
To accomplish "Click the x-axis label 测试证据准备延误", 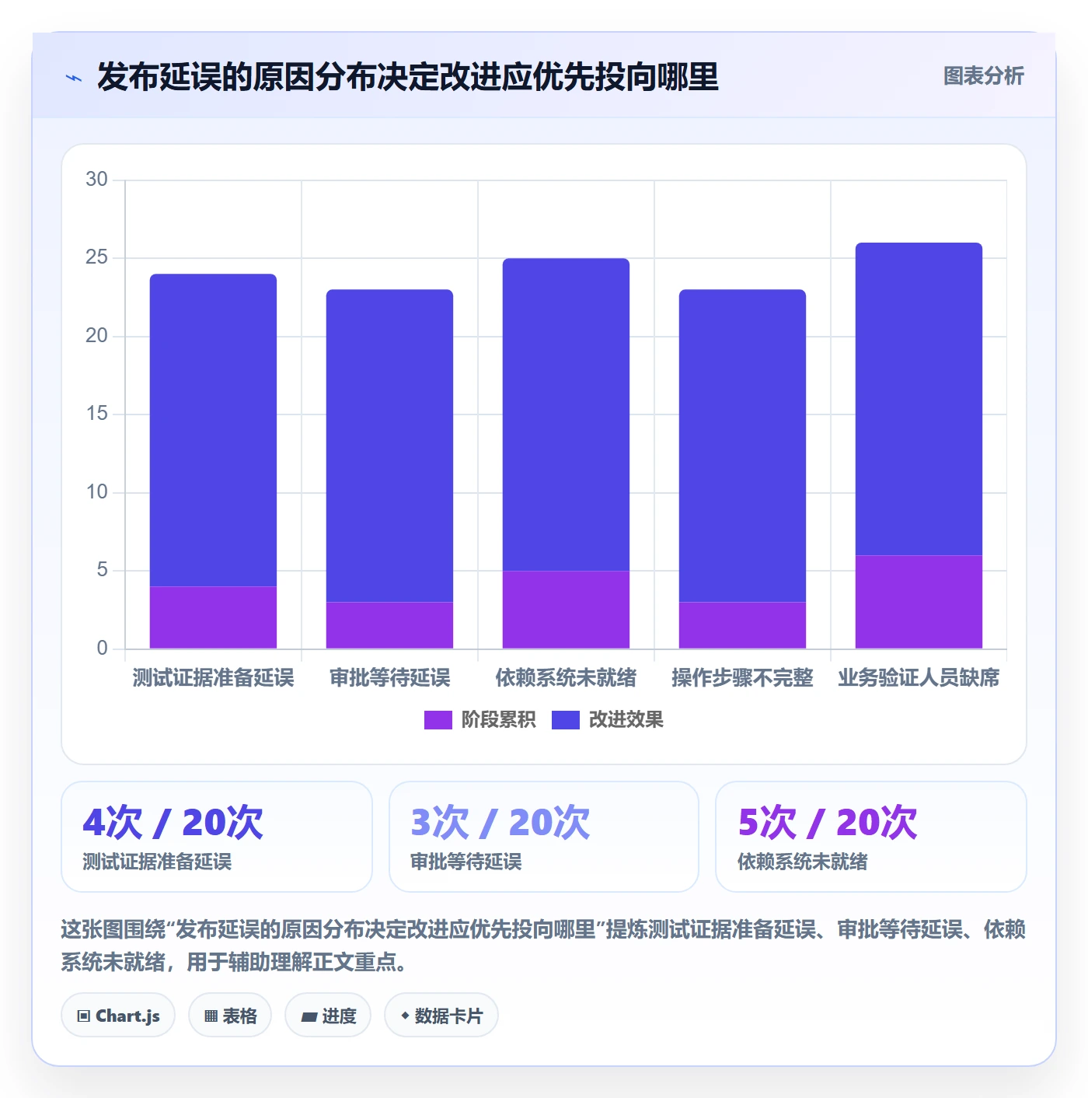I will (213, 678).
